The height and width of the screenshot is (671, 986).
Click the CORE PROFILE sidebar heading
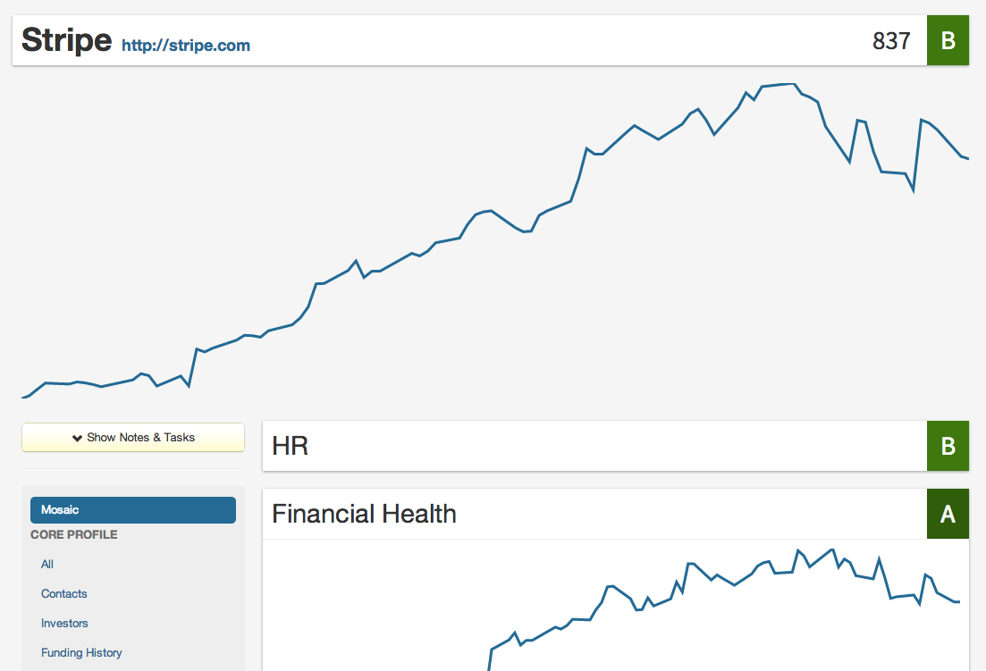tap(74, 534)
